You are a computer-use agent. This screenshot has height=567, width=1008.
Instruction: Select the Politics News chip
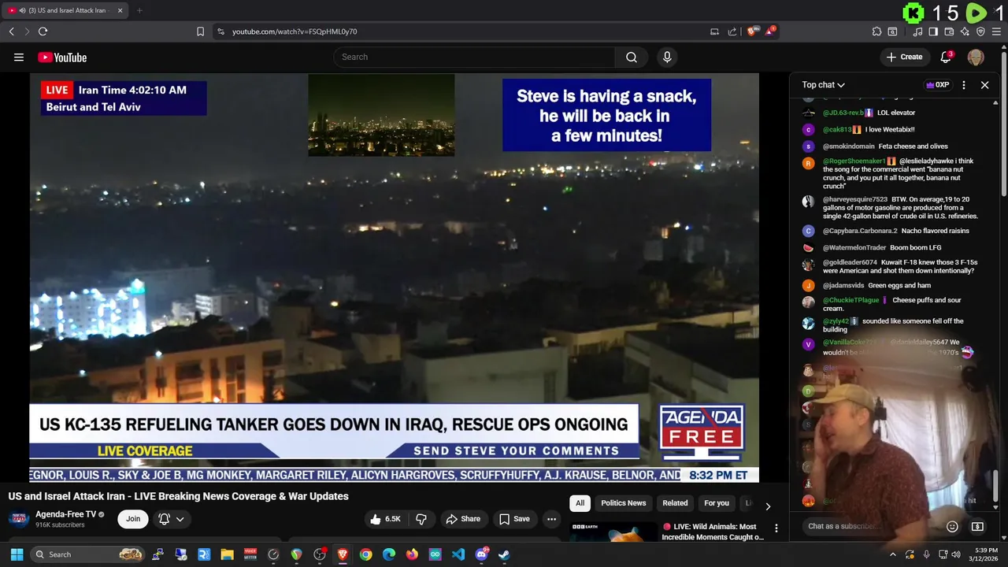(623, 503)
